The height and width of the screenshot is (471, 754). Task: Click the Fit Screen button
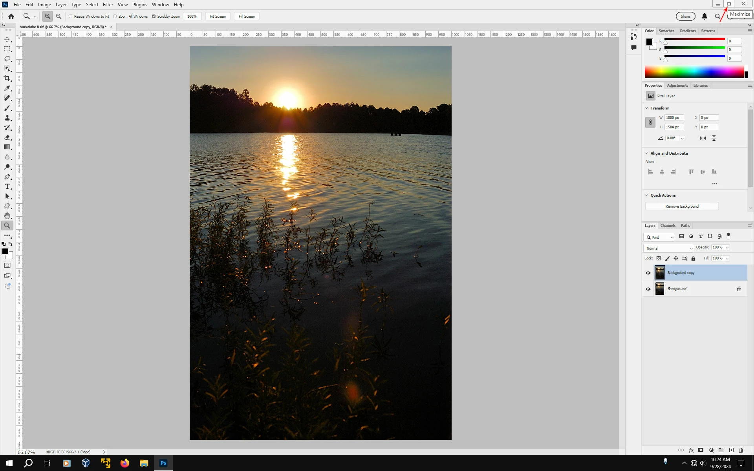[218, 16]
